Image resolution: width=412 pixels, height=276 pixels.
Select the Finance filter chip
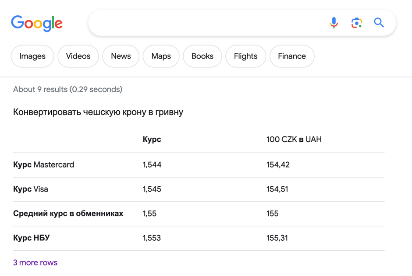[x=292, y=56]
